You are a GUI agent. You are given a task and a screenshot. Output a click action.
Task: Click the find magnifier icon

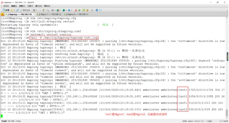(x=48, y=10)
